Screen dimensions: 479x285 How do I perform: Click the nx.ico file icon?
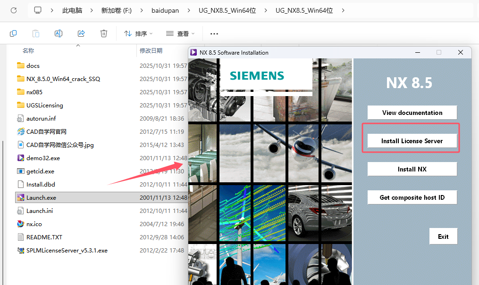[x=20, y=224]
